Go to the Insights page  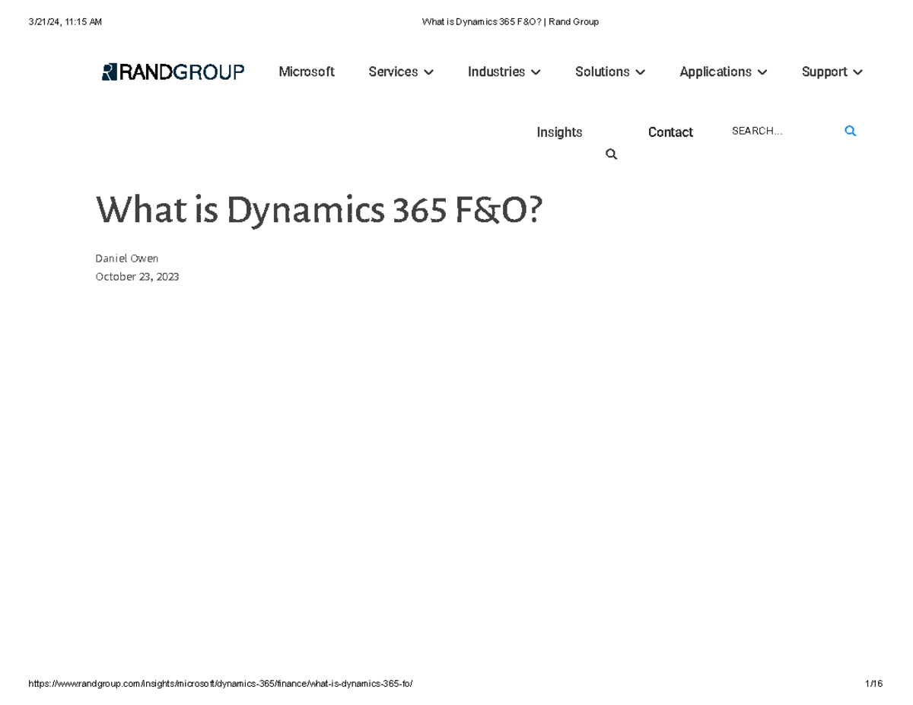point(559,132)
